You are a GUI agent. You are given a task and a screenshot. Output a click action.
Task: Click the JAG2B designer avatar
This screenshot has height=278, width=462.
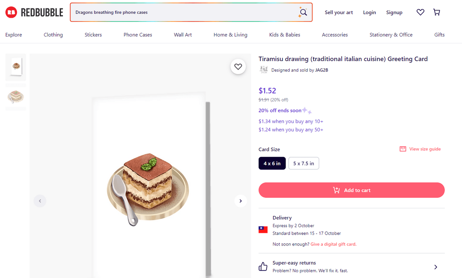point(263,70)
